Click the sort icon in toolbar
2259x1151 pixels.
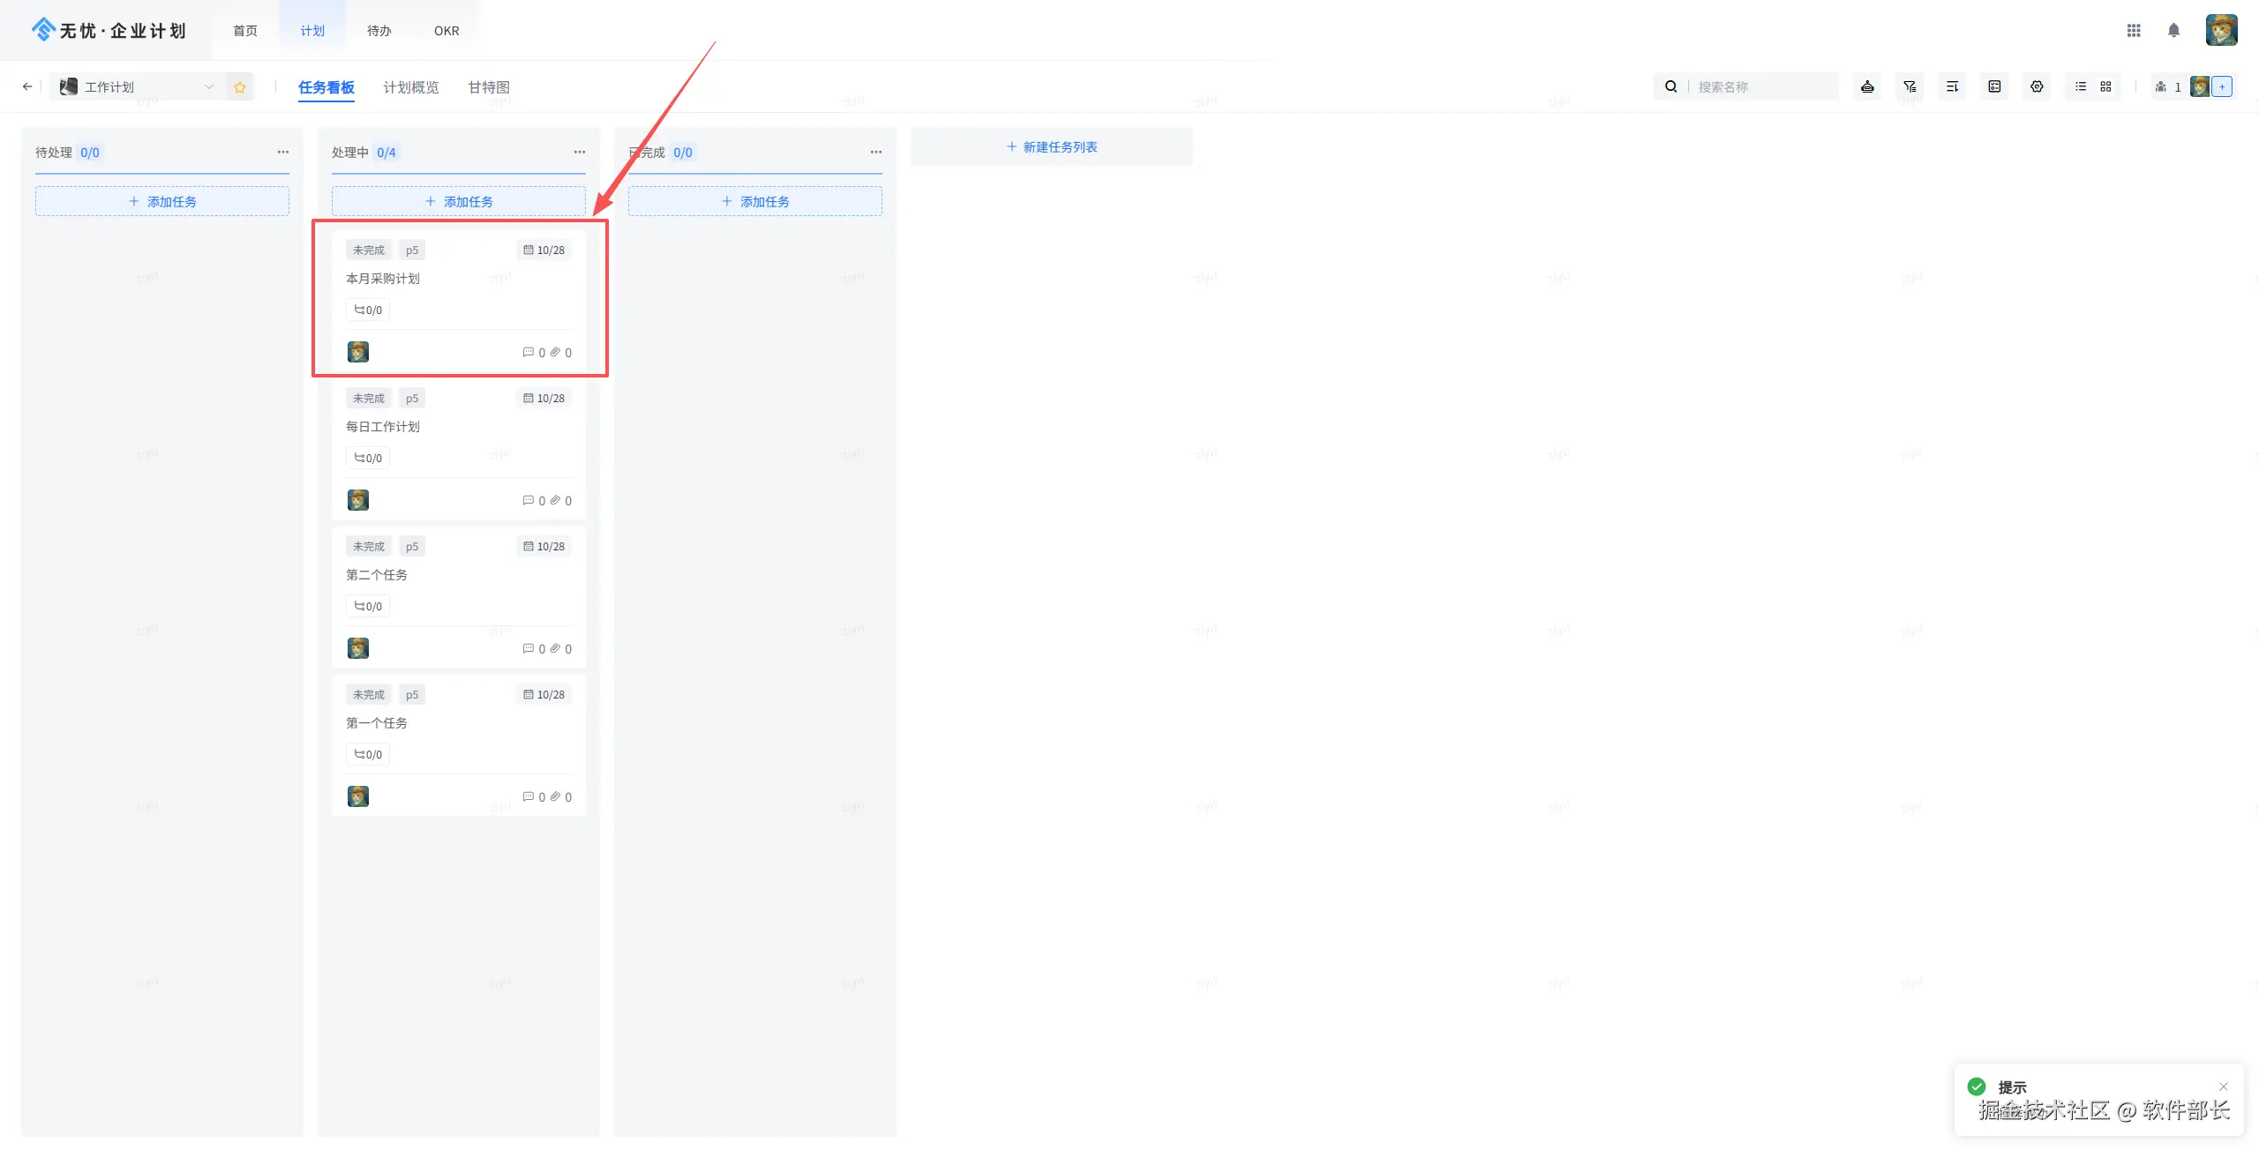(x=1952, y=86)
